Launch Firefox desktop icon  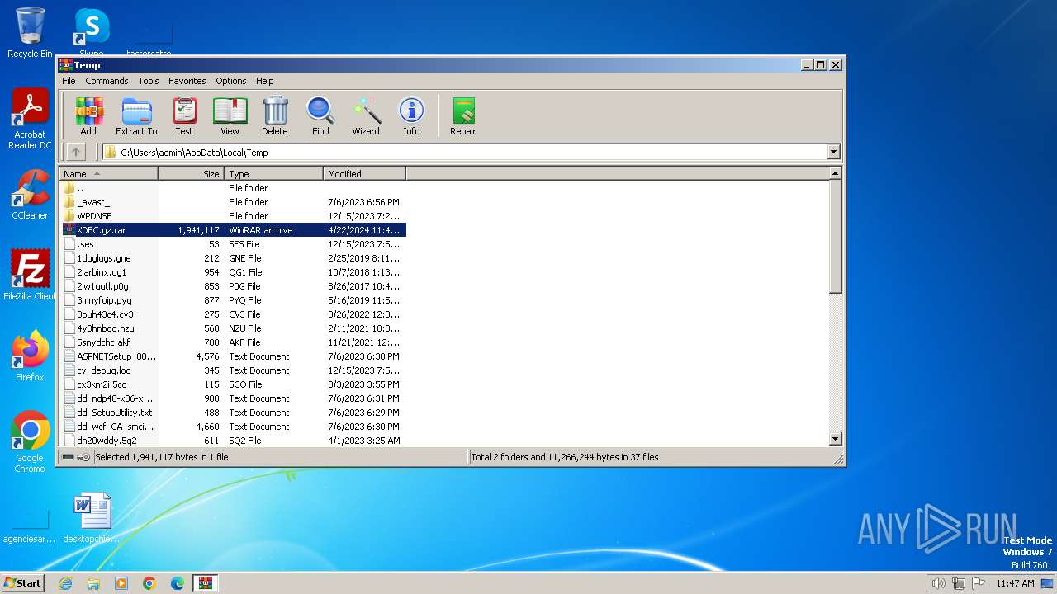click(x=30, y=356)
